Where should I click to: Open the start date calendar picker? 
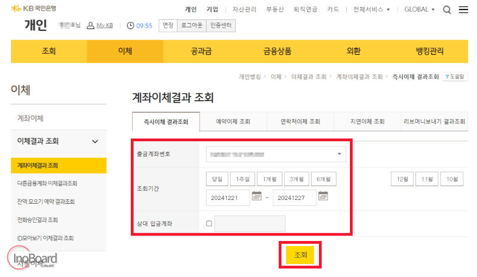(x=257, y=196)
